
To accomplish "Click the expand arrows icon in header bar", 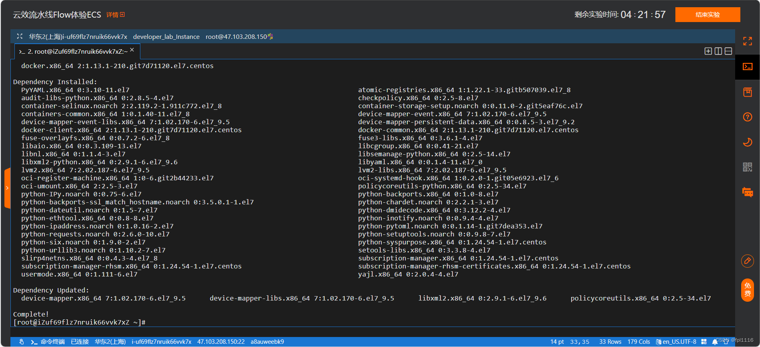I will 20,36.
